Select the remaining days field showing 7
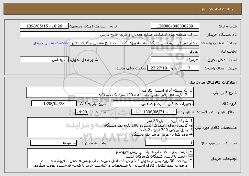 click(x=189, y=68)
